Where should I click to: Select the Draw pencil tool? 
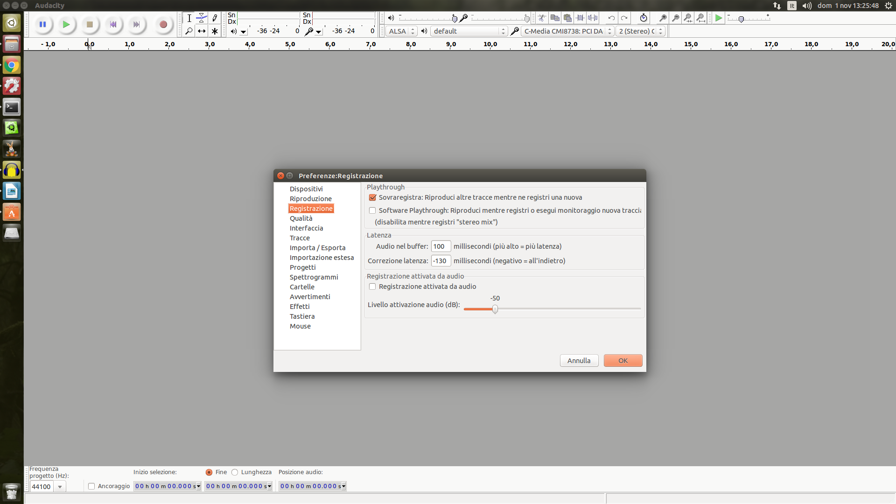tap(214, 18)
